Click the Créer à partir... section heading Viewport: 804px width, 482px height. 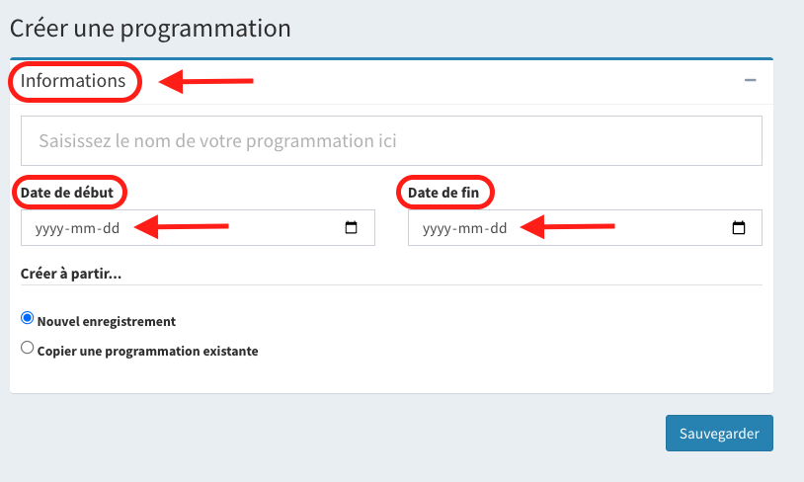pyautogui.click(x=71, y=273)
